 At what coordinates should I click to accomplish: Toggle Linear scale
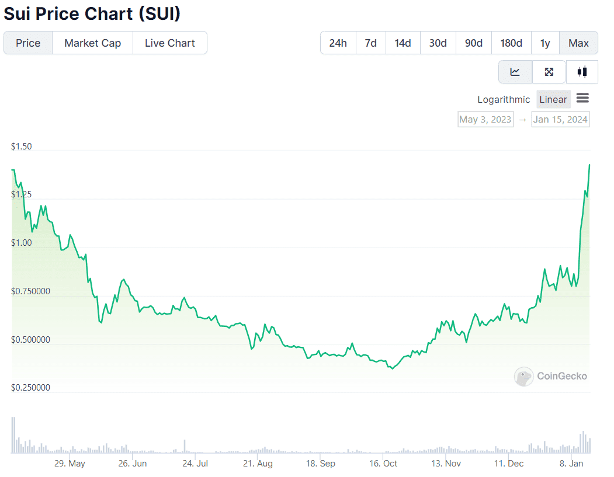click(x=553, y=99)
